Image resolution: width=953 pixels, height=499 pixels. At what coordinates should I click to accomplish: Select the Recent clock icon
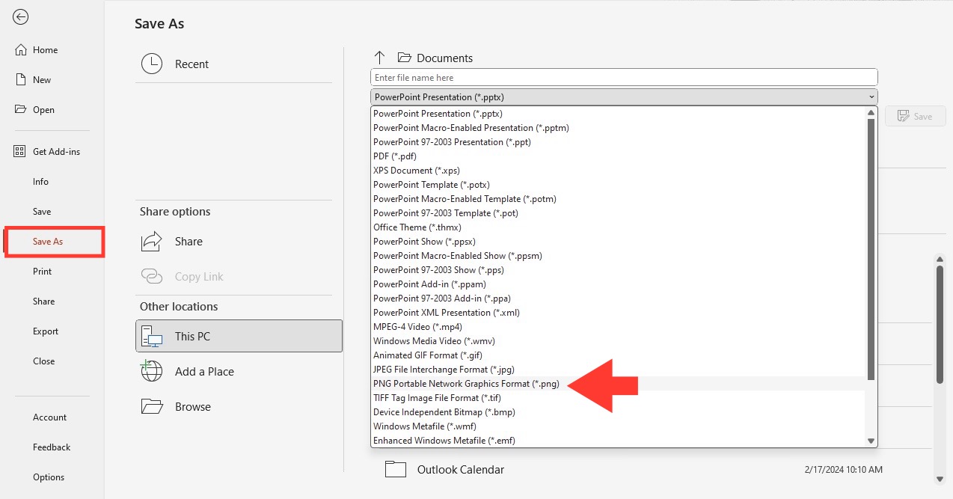pyautogui.click(x=152, y=64)
